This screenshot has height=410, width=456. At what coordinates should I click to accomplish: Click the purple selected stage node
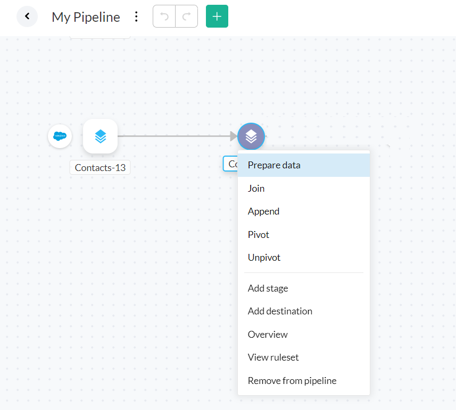(251, 136)
